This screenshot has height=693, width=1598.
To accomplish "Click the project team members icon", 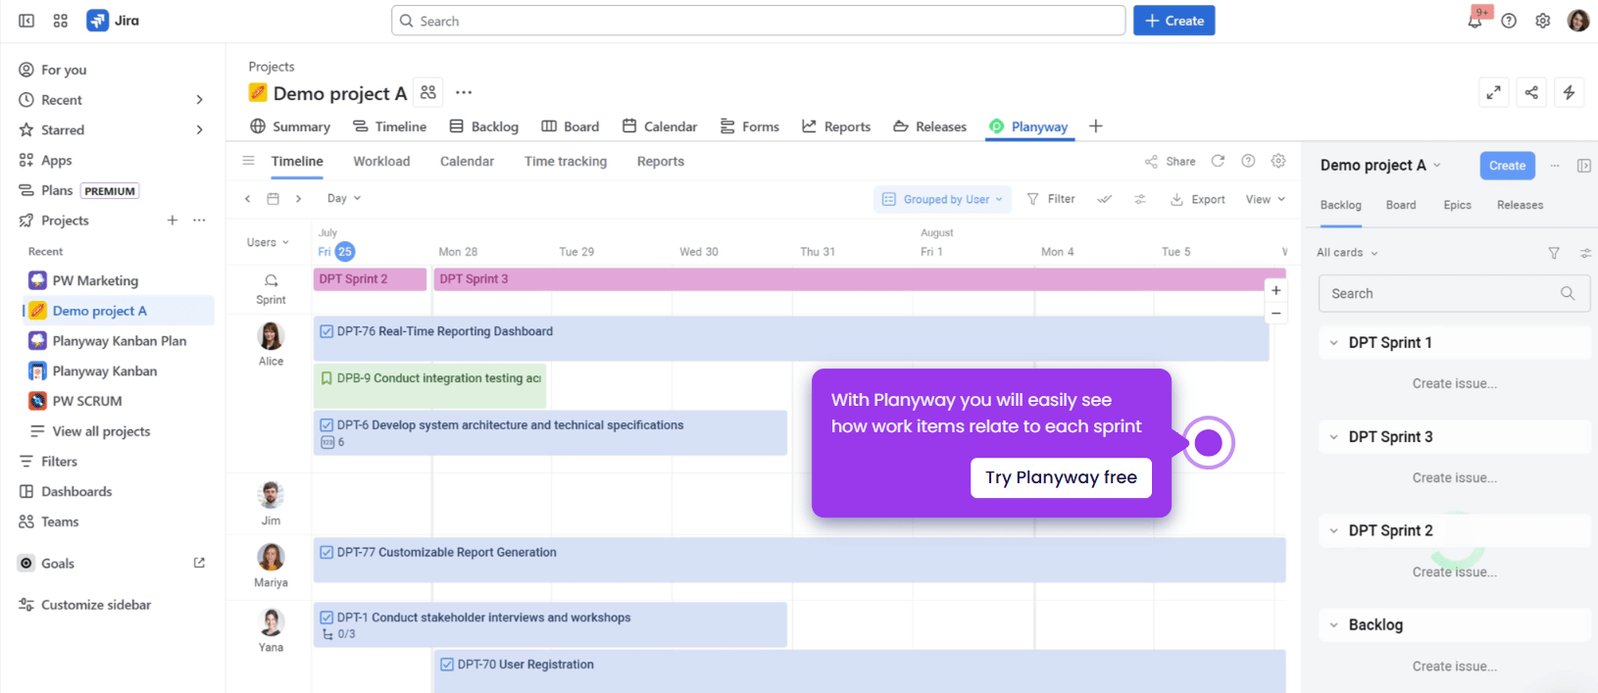I will 428,92.
